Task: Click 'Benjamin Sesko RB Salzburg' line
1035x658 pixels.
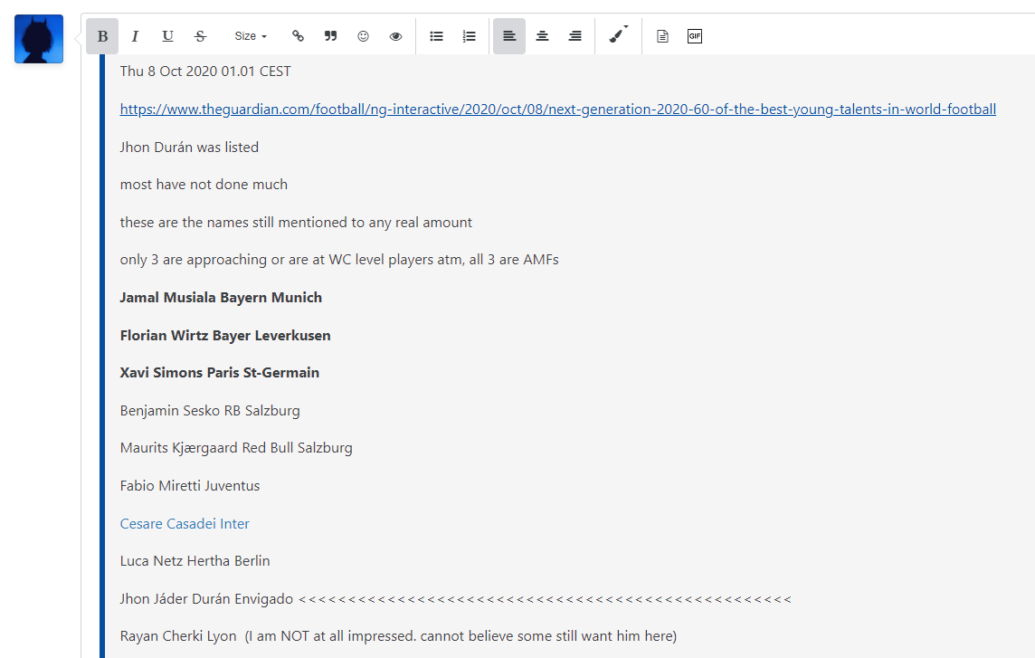Action: coord(210,411)
